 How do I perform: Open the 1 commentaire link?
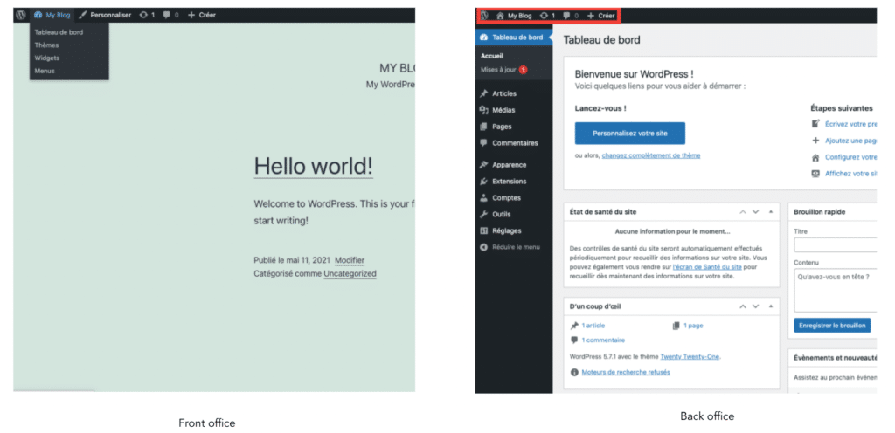603,340
